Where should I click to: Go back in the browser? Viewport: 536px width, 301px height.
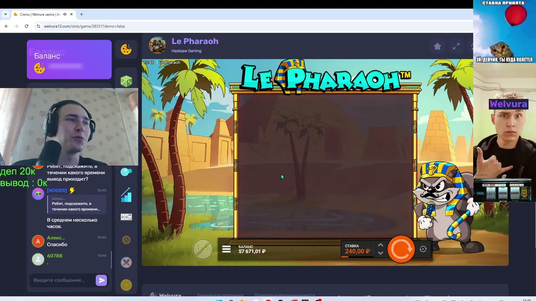coord(6,26)
